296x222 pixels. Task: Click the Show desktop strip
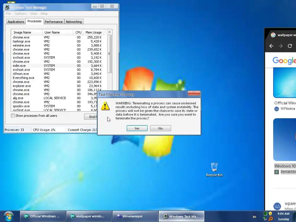pyautogui.click(x=295, y=217)
